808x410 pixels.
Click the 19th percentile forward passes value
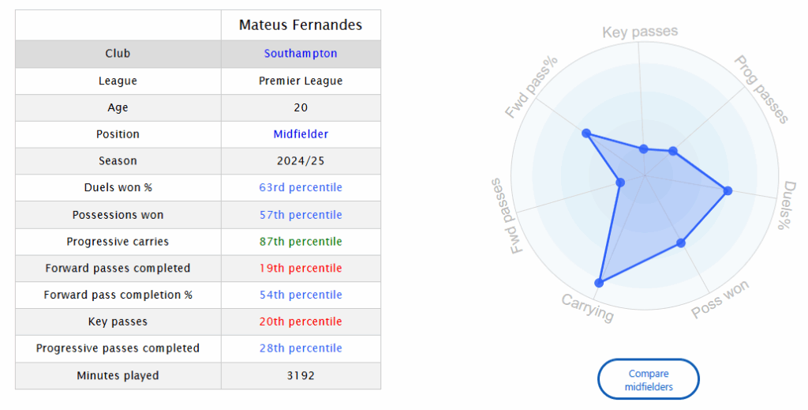[x=301, y=268]
